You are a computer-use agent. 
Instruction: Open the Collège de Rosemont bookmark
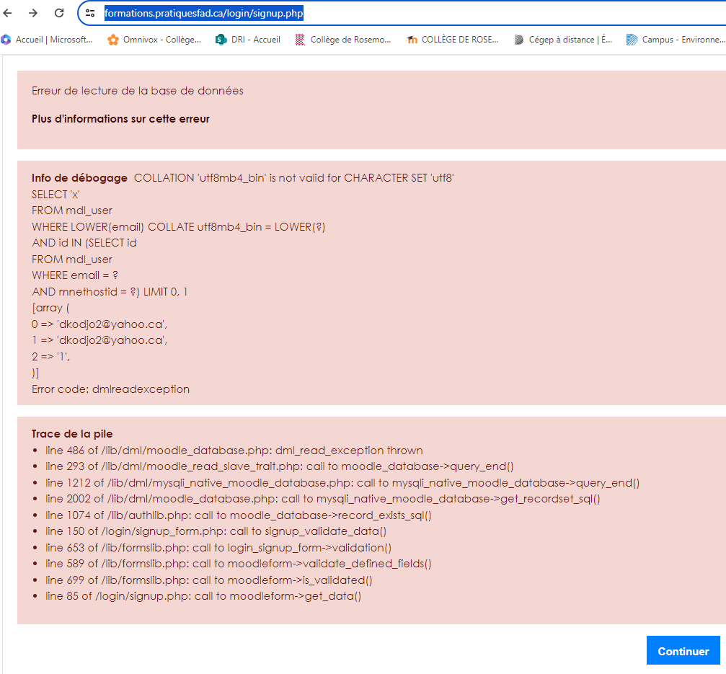343,40
